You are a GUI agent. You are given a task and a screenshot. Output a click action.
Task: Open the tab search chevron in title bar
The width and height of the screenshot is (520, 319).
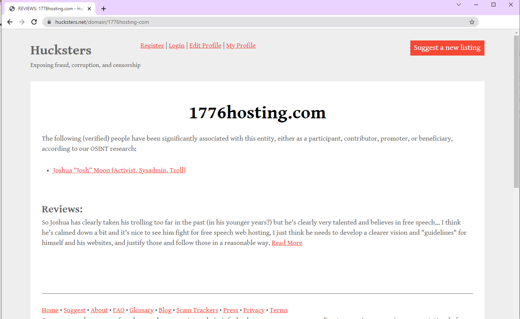point(459,5)
